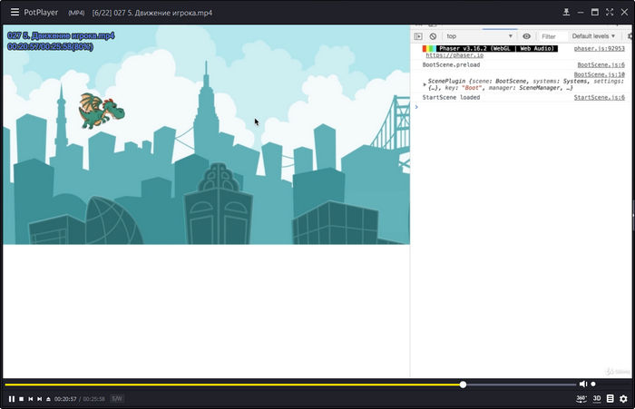Screen dimensions: 635x409
Task: Pin the player window on top
Action: [566, 12]
